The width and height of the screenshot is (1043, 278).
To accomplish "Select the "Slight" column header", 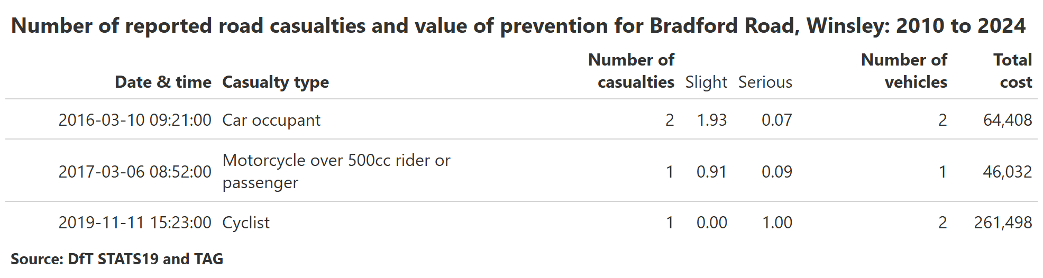I will tap(706, 82).
